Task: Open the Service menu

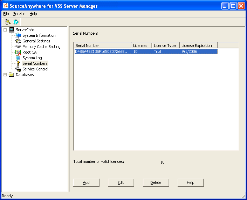Action: coord(19,14)
